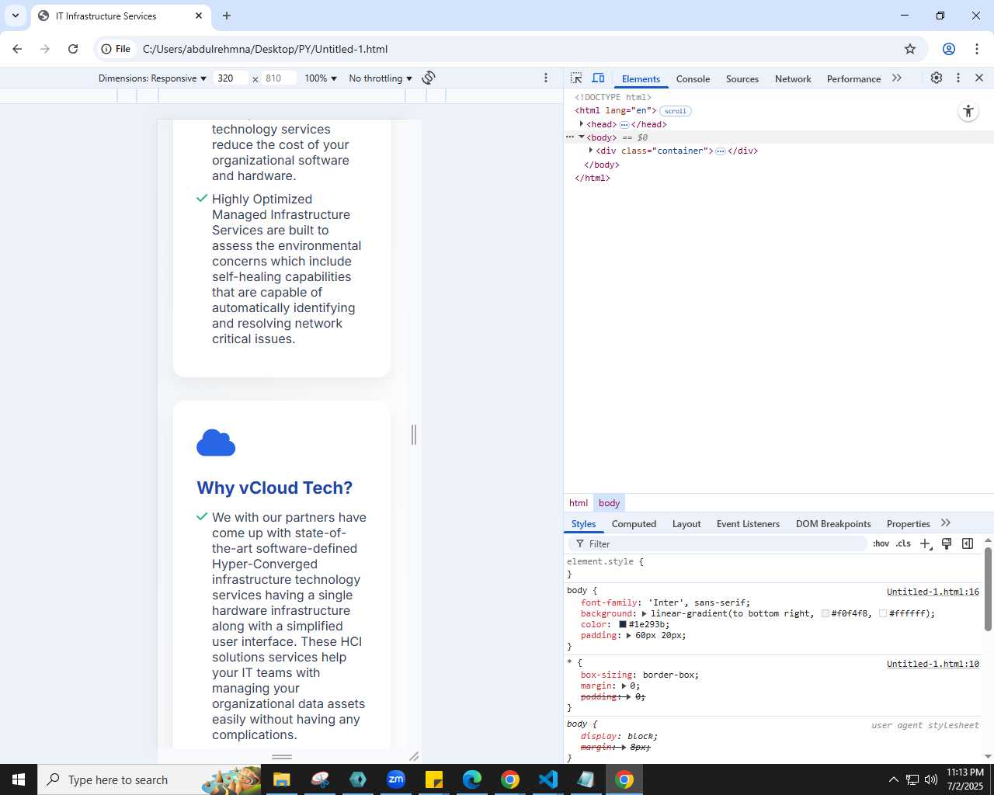The width and height of the screenshot is (994, 795).
Task: Toggle the device toolbar icon
Action: (x=598, y=78)
